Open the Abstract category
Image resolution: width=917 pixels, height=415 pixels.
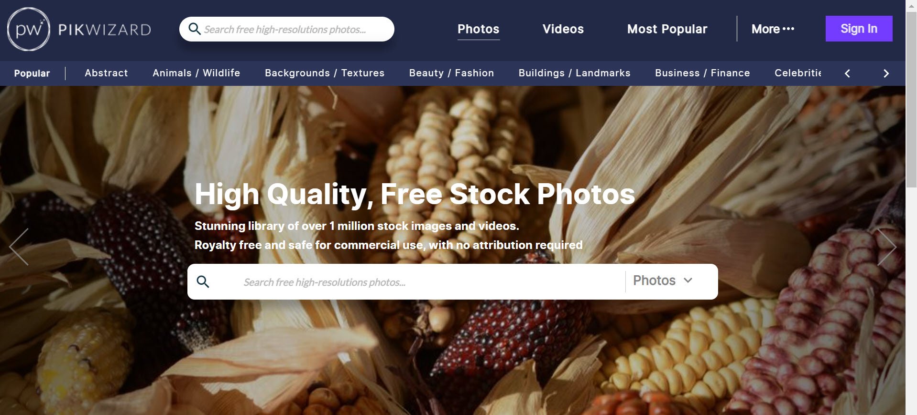106,73
